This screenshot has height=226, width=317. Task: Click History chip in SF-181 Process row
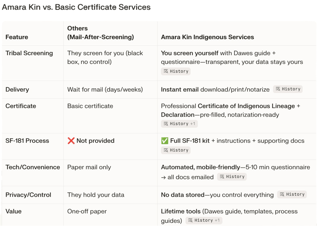pos(175,150)
